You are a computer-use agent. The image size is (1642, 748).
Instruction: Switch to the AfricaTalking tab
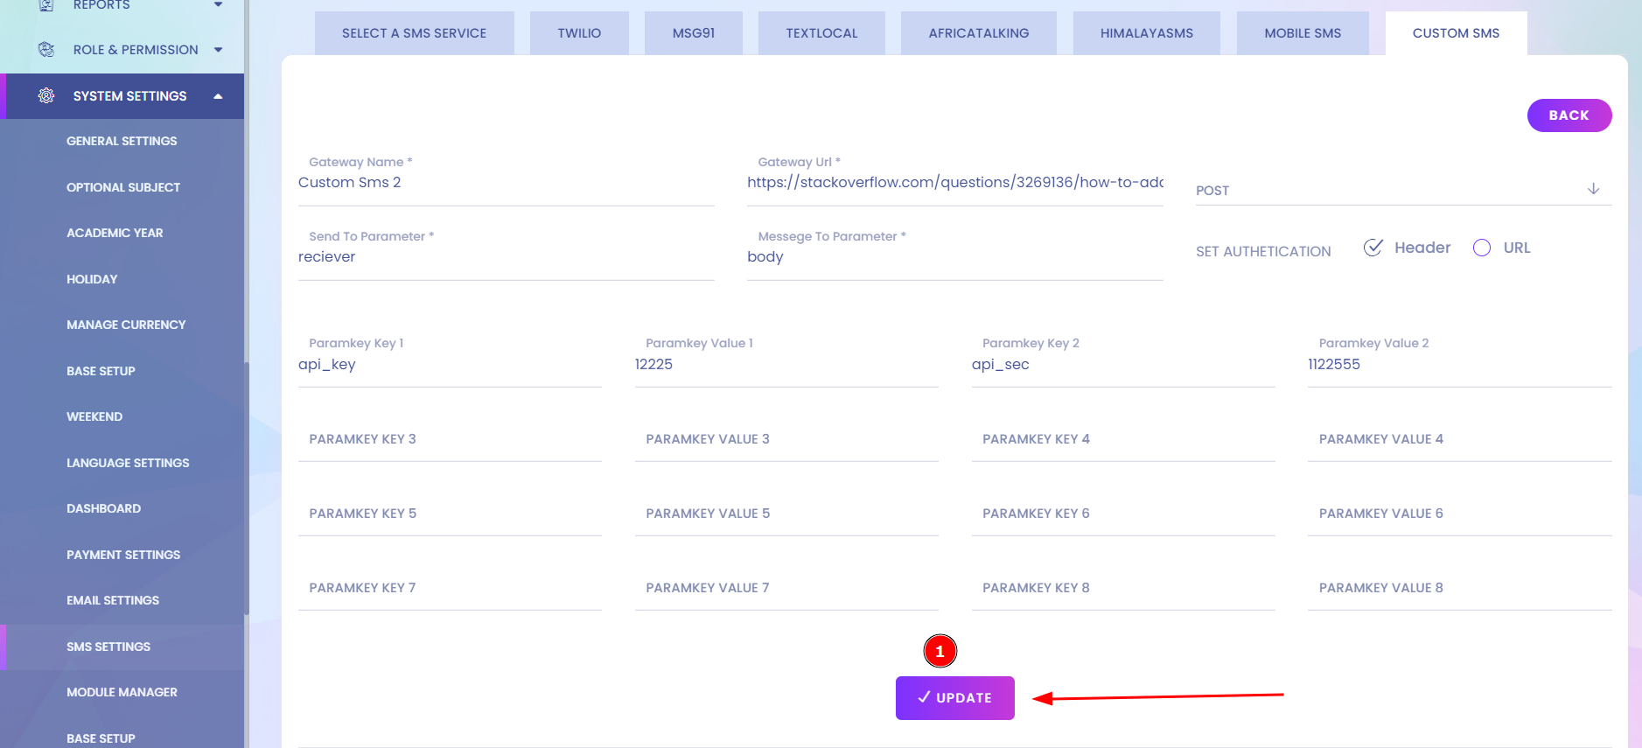pyautogui.click(x=978, y=33)
